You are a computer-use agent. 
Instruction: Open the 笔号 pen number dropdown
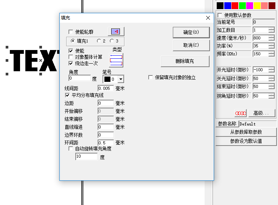click(120, 79)
